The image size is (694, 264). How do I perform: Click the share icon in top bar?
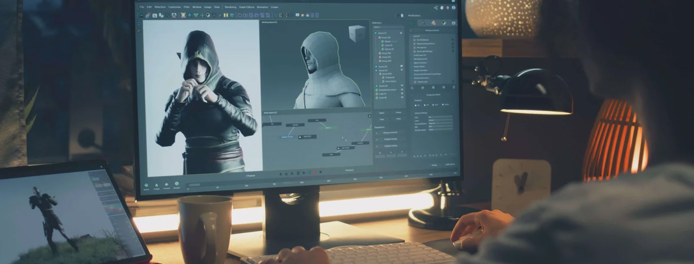436,8
